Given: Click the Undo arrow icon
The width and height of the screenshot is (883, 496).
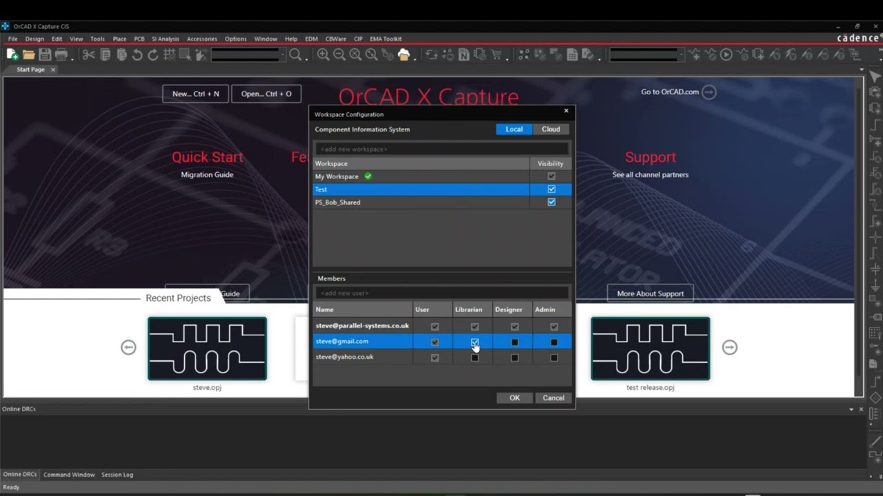Looking at the screenshot, I should [137, 54].
